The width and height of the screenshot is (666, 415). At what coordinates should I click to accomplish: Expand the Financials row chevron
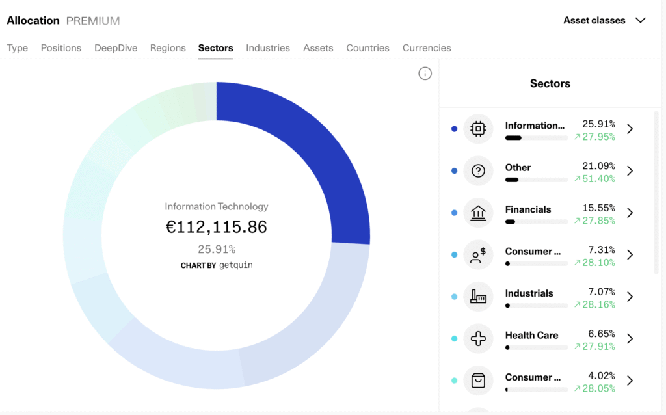[x=630, y=213]
